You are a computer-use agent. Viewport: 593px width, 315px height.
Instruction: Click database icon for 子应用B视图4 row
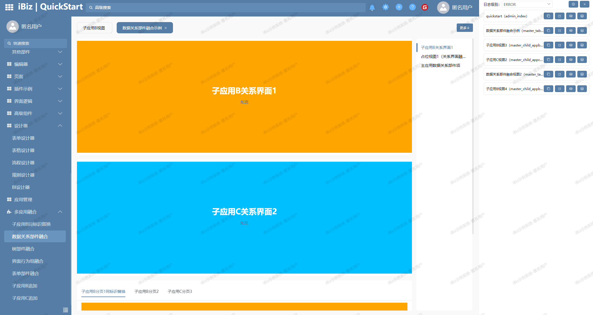[582, 89]
